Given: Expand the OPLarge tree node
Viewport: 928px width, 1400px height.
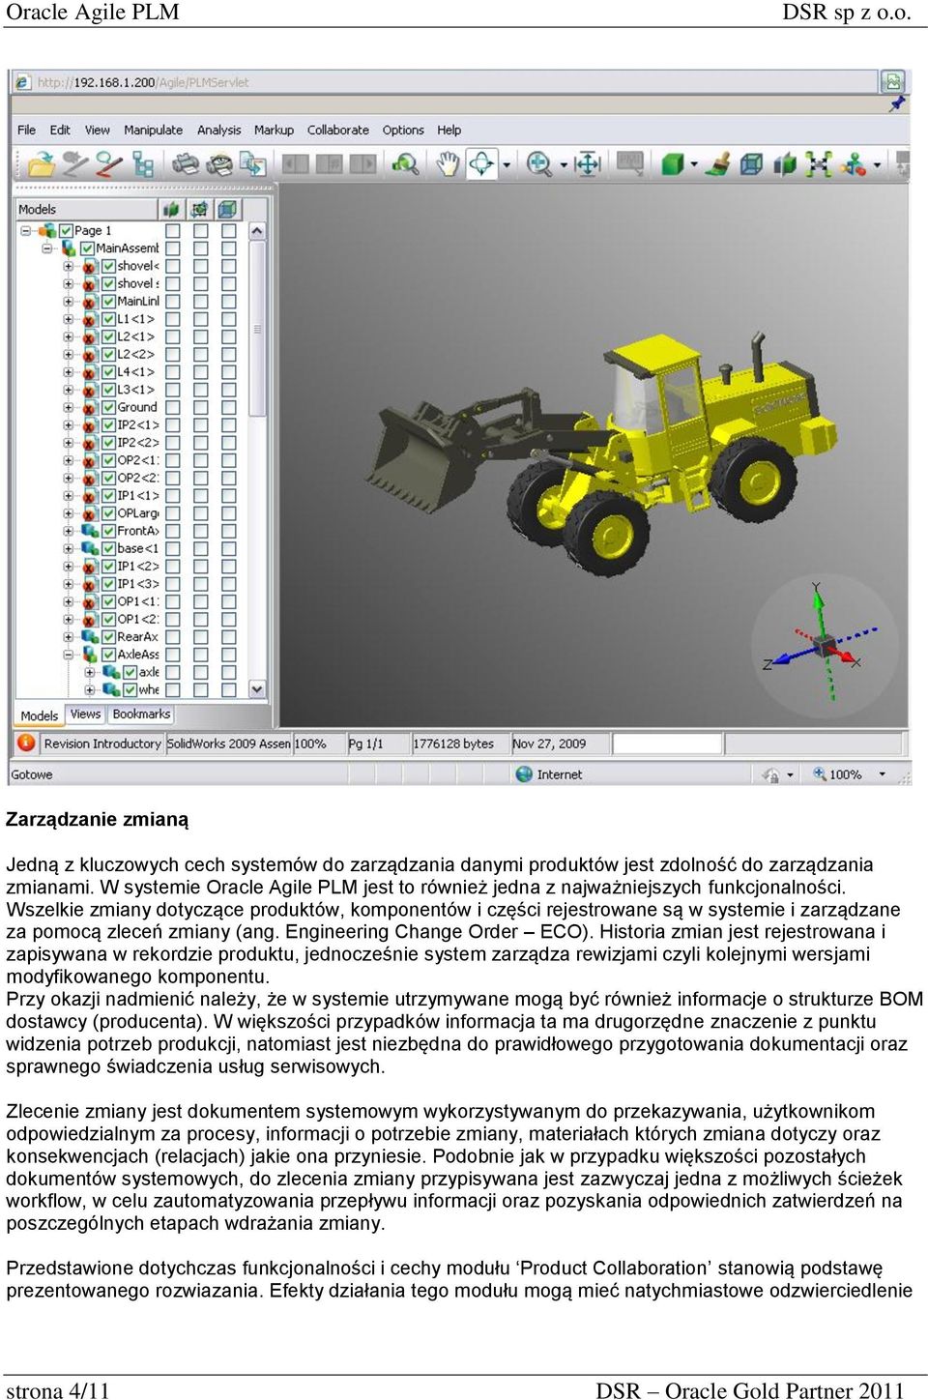Looking at the screenshot, I should click(x=68, y=513).
